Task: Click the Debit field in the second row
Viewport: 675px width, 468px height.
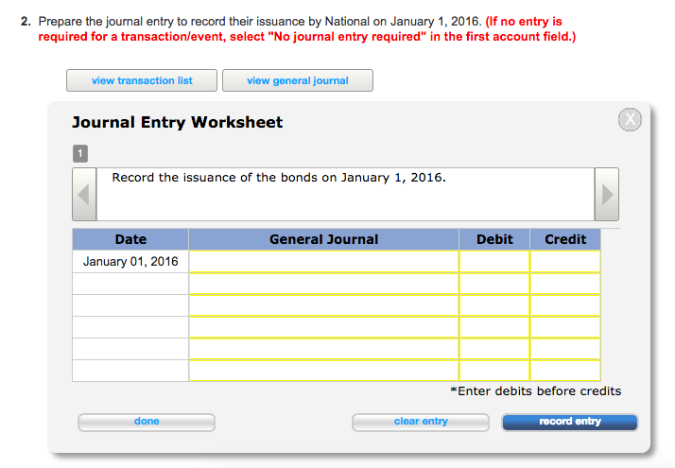Action: click(x=494, y=284)
